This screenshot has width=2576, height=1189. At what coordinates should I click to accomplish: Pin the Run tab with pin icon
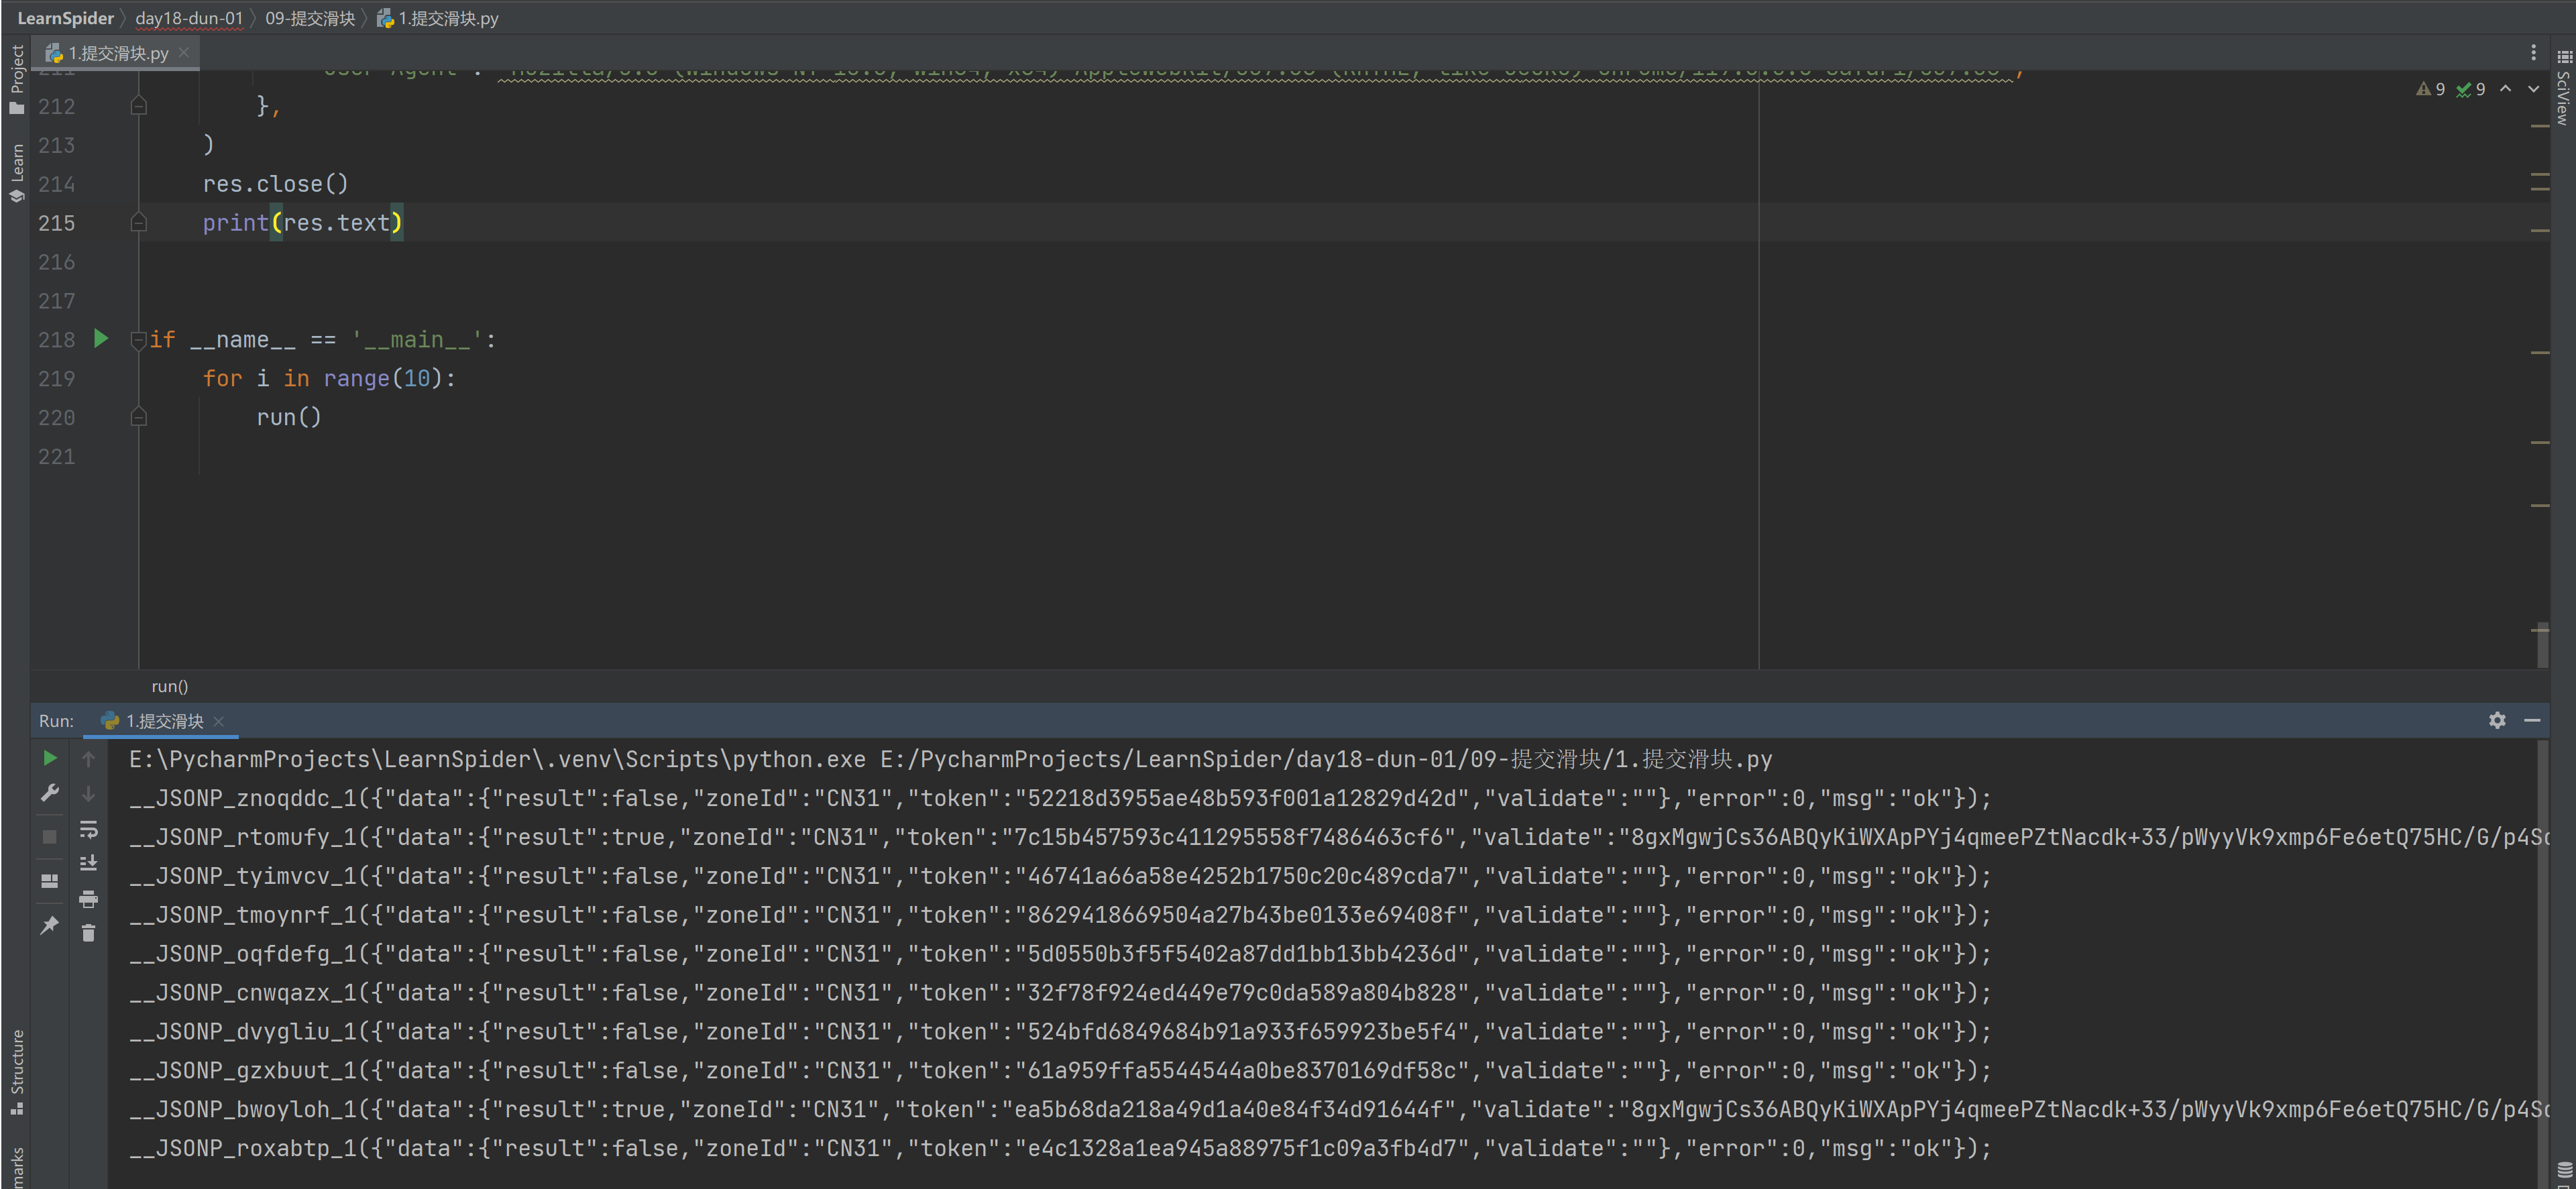(49, 926)
